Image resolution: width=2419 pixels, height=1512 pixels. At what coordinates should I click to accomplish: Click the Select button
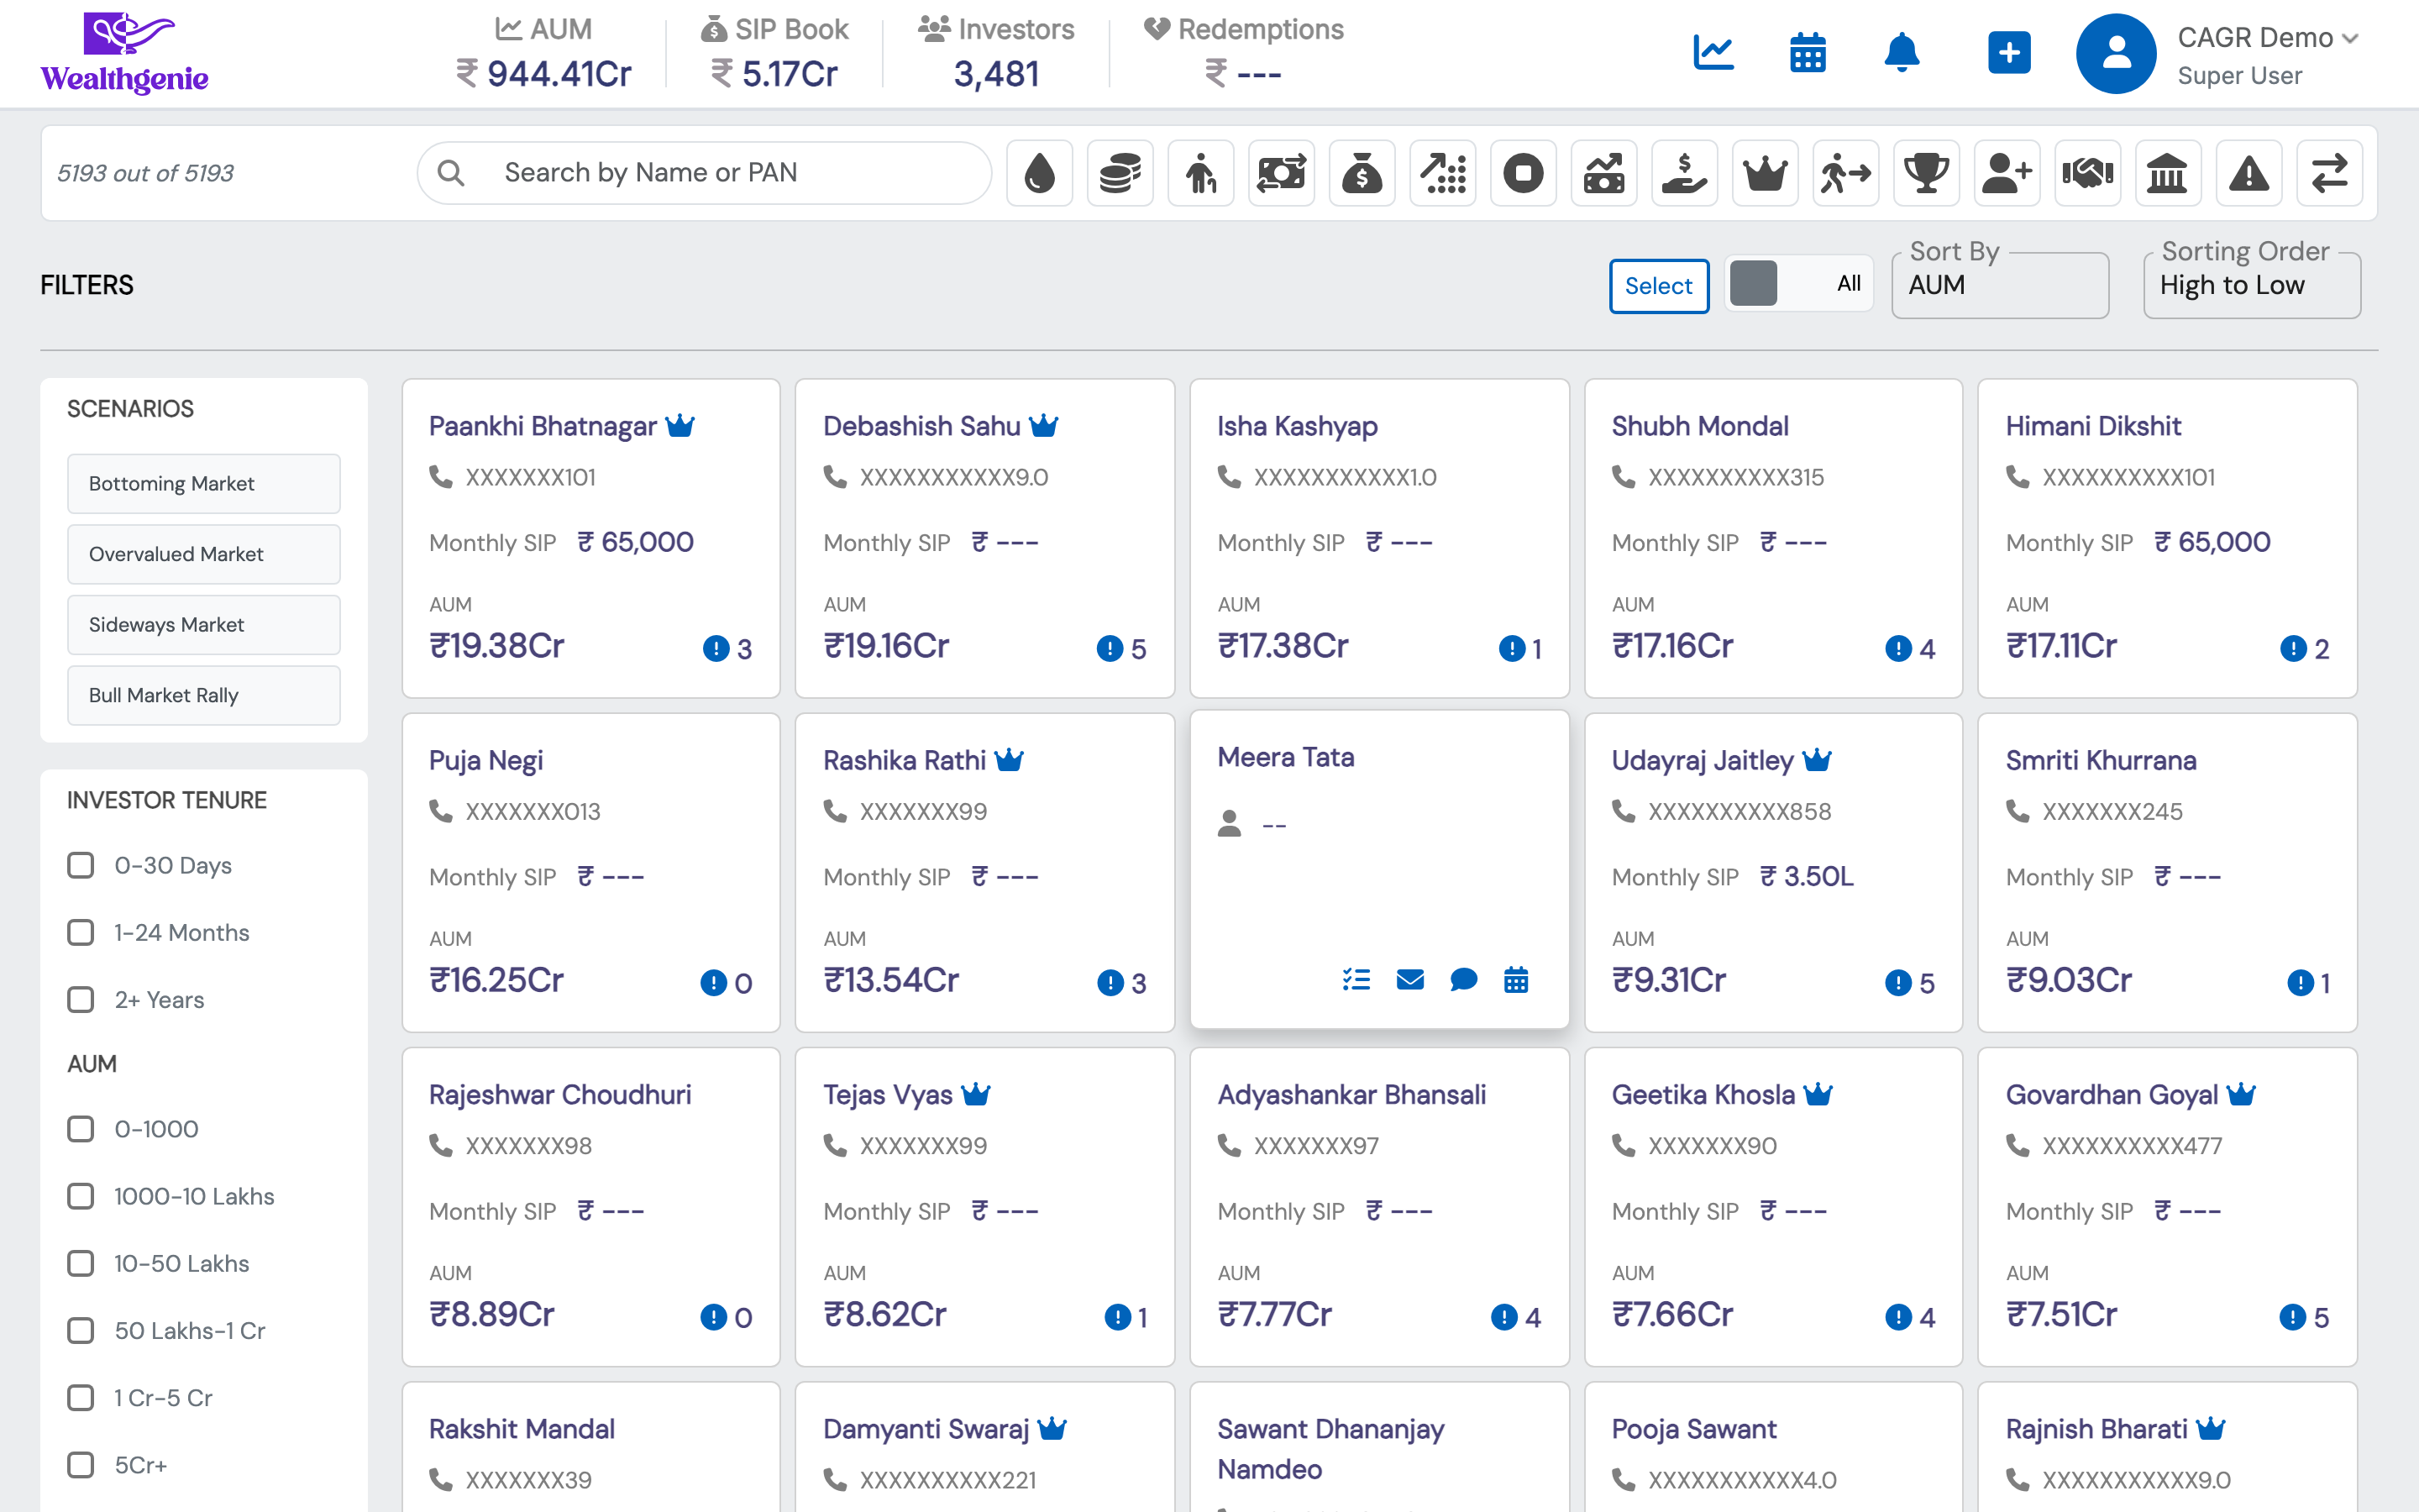tap(1658, 286)
